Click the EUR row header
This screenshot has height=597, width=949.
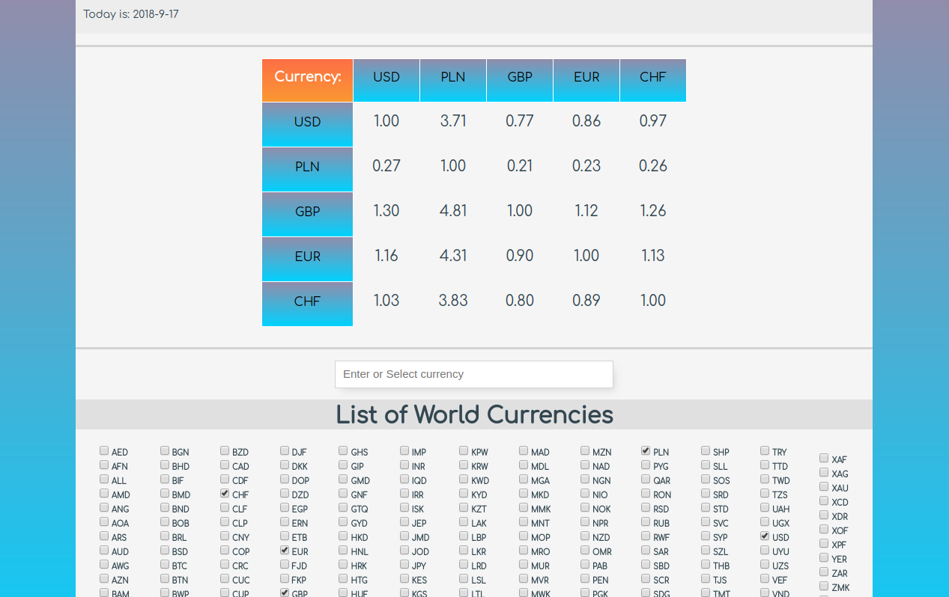tap(307, 259)
